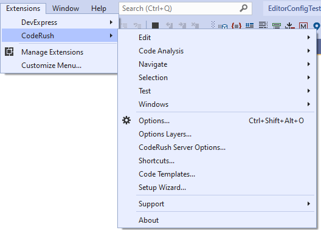Click the arrow beside Test
This screenshot has height=230, width=321.
click(309, 90)
